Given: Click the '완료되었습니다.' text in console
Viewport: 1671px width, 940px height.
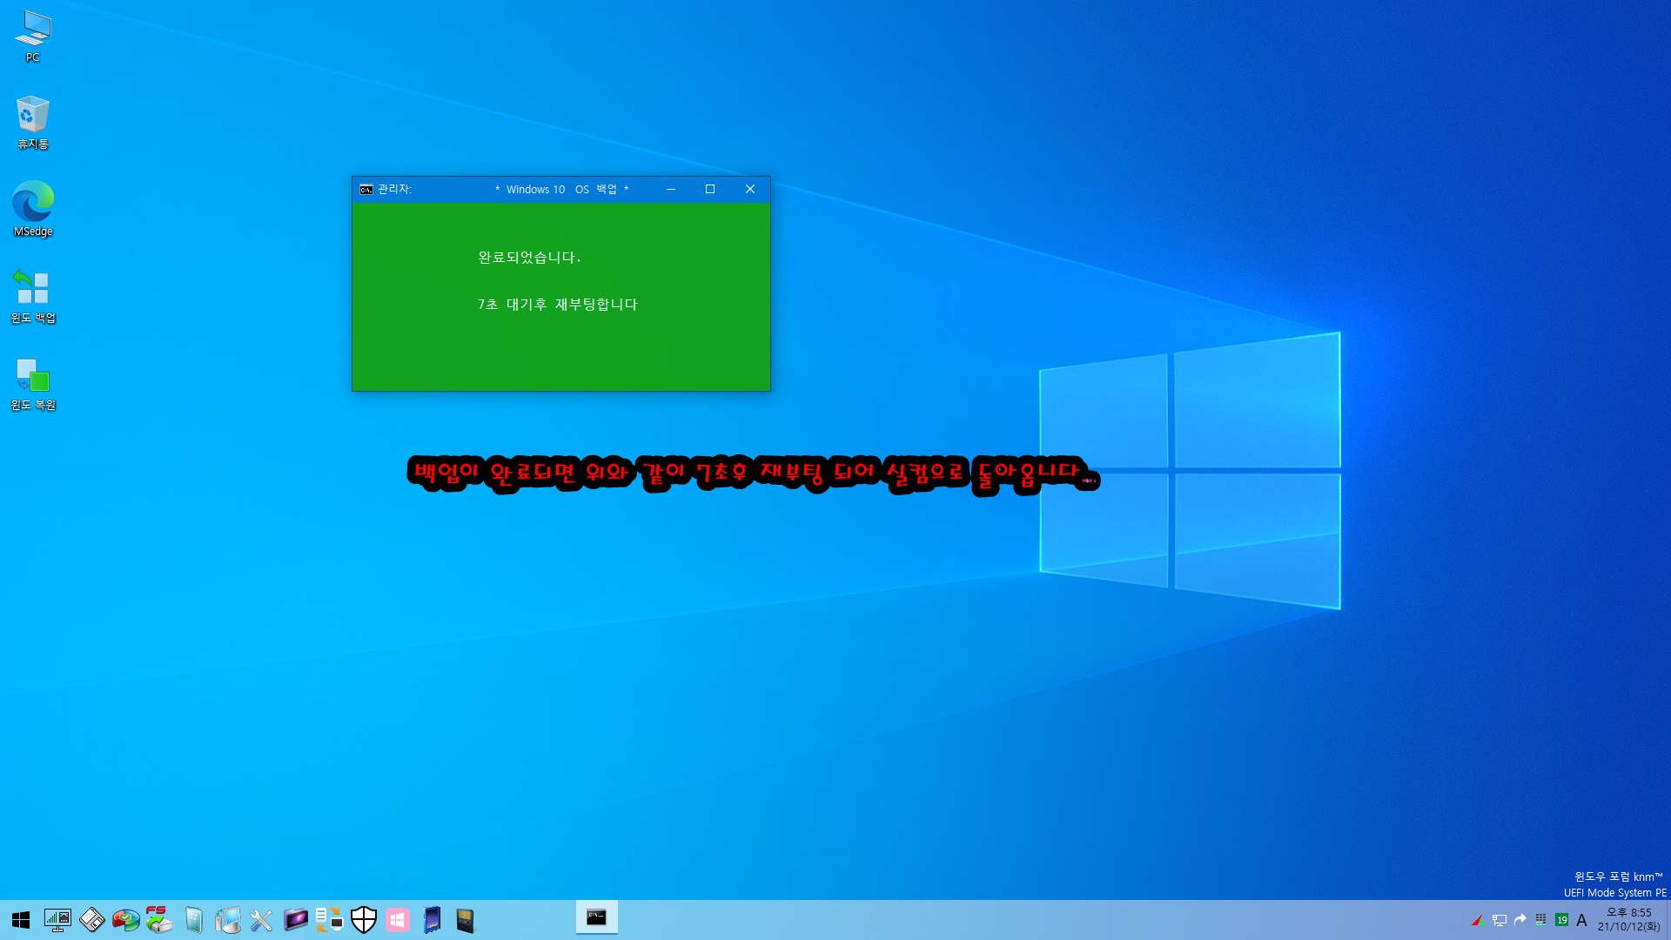Looking at the screenshot, I should 529,258.
